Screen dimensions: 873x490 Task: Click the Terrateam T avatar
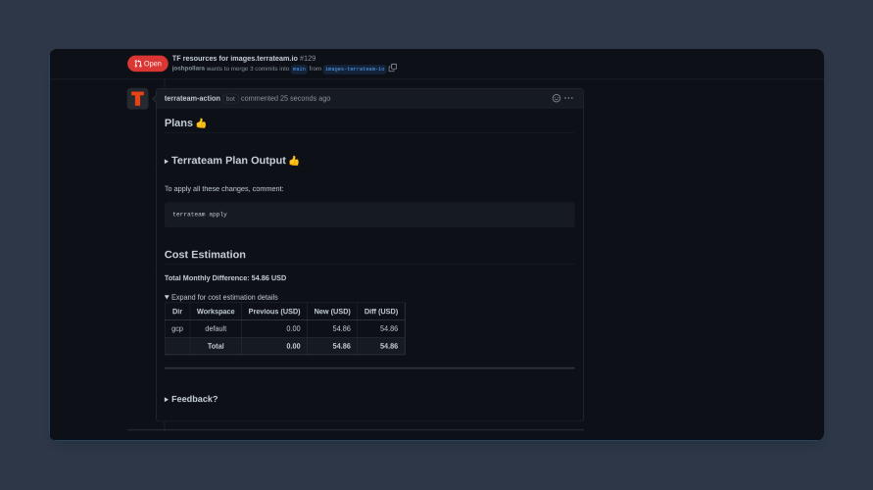[137, 99]
